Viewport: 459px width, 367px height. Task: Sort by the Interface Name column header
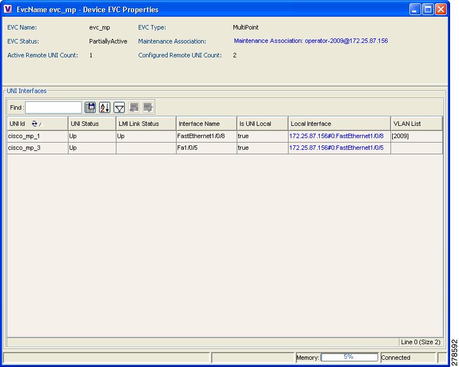pos(206,124)
